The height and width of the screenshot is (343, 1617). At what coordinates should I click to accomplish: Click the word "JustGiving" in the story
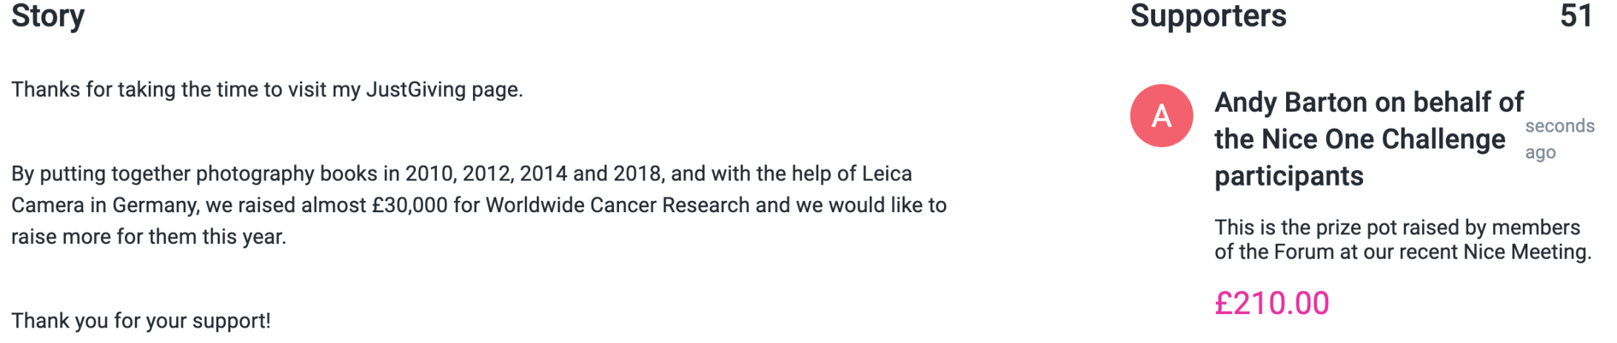point(416,90)
